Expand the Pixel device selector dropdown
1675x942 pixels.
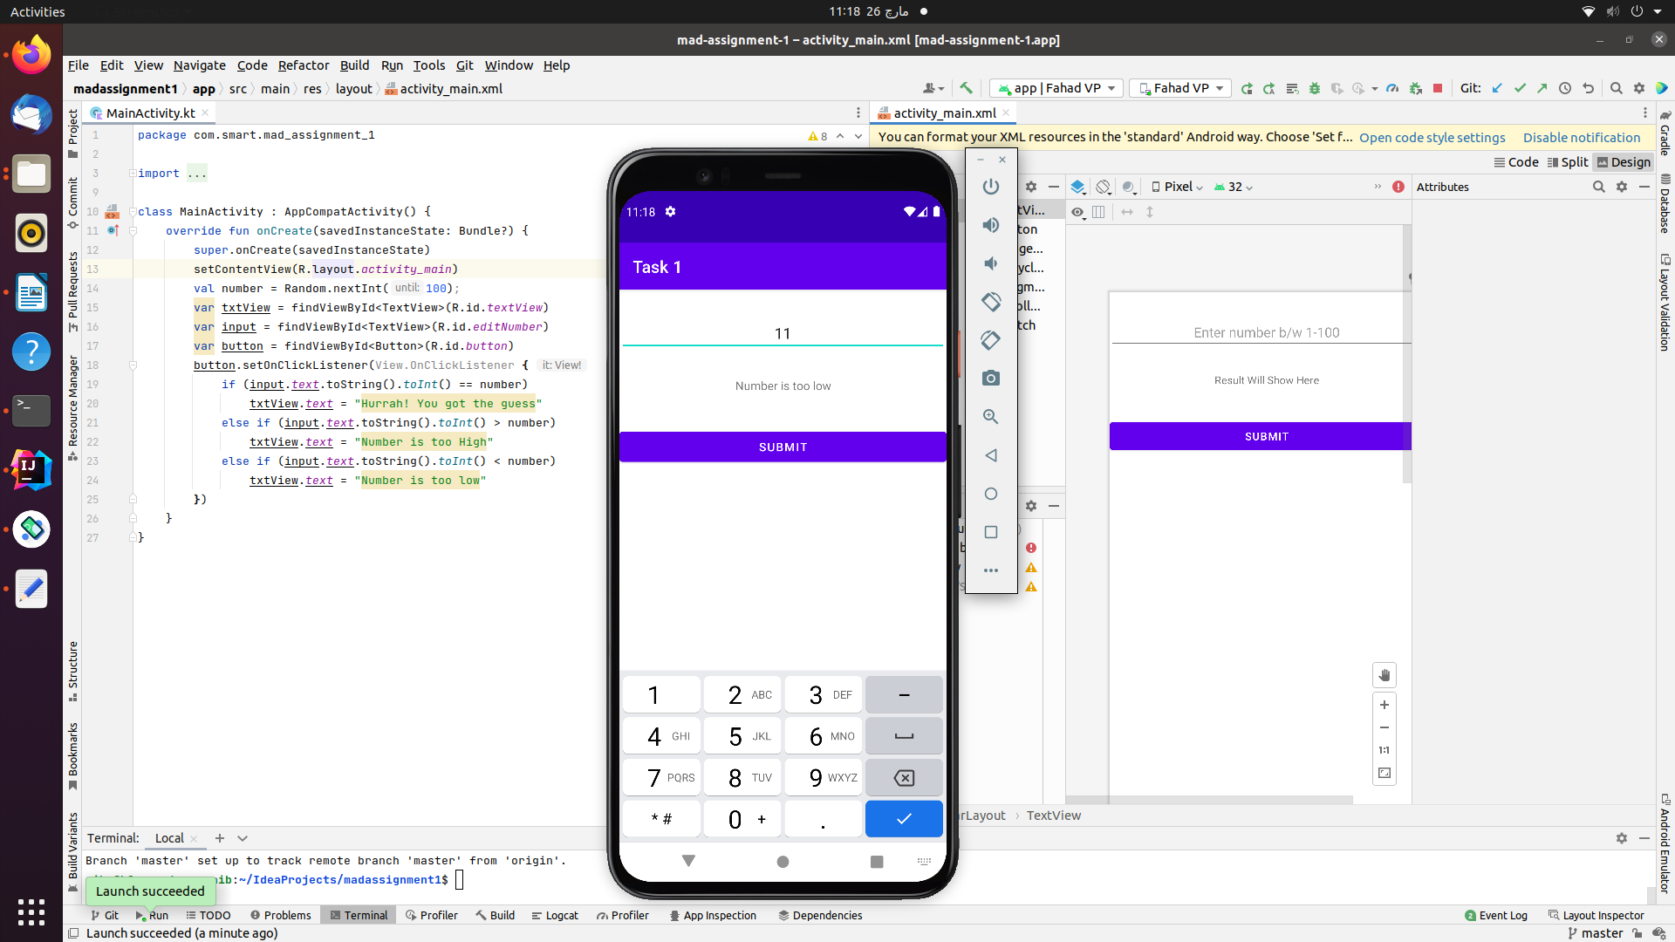coord(1178,187)
